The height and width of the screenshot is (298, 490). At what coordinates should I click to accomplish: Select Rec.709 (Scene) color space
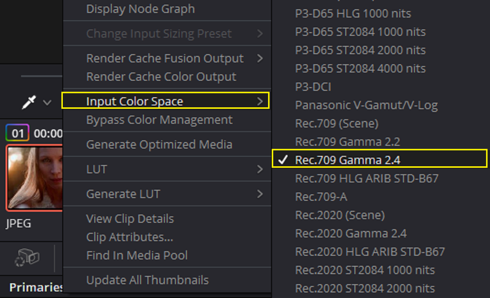pyautogui.click(x=336, y=123)
